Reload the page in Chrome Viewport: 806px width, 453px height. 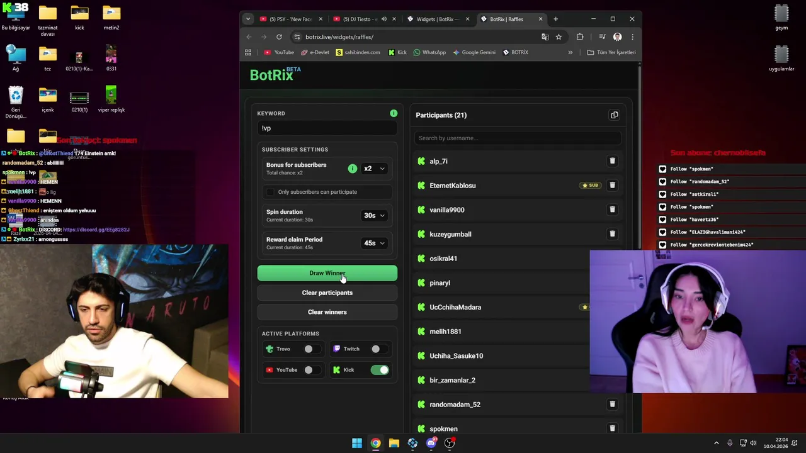(x=279, y=36)
